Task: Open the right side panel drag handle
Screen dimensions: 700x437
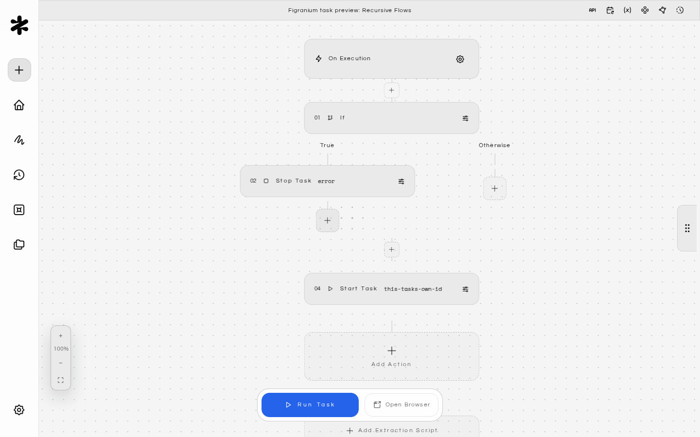Action: pos(687,228)
